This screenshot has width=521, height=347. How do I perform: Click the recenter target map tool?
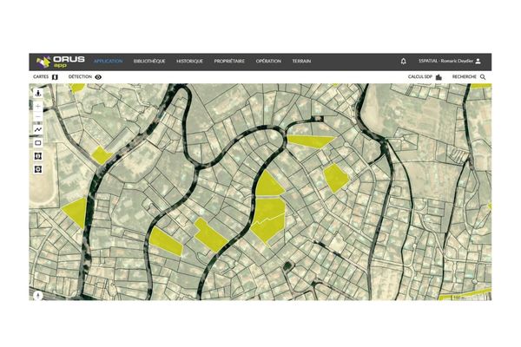tap(38, 168)
